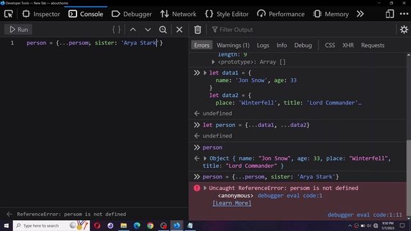Run the editor code
Viewport: 411px width, 231px height.
(19, 30)
